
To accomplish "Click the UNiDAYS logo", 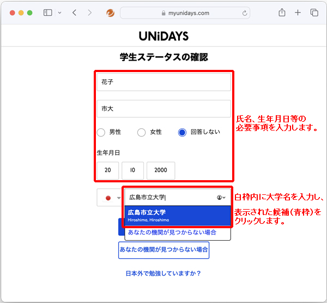I will tap(163, 36).
